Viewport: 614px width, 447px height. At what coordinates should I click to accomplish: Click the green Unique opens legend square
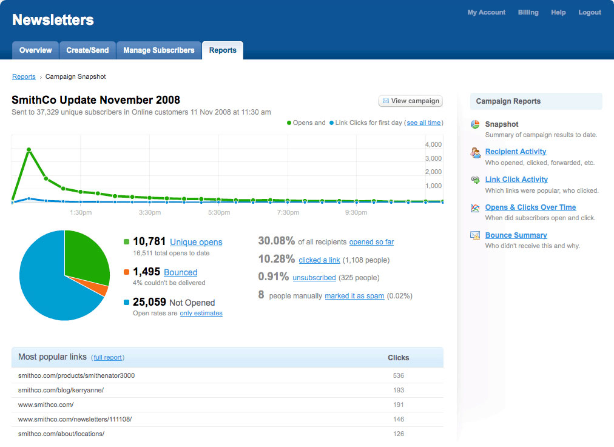(126, 242)
